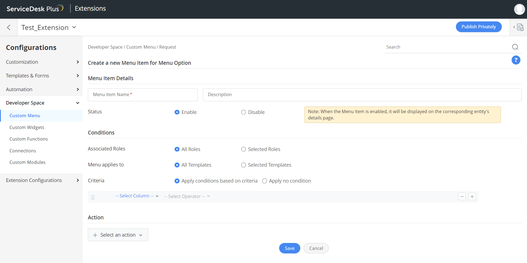This screenshot has width=527, height=263.
Task: Add a new criteria row with plus icon
Action: [x=472, y=196]
